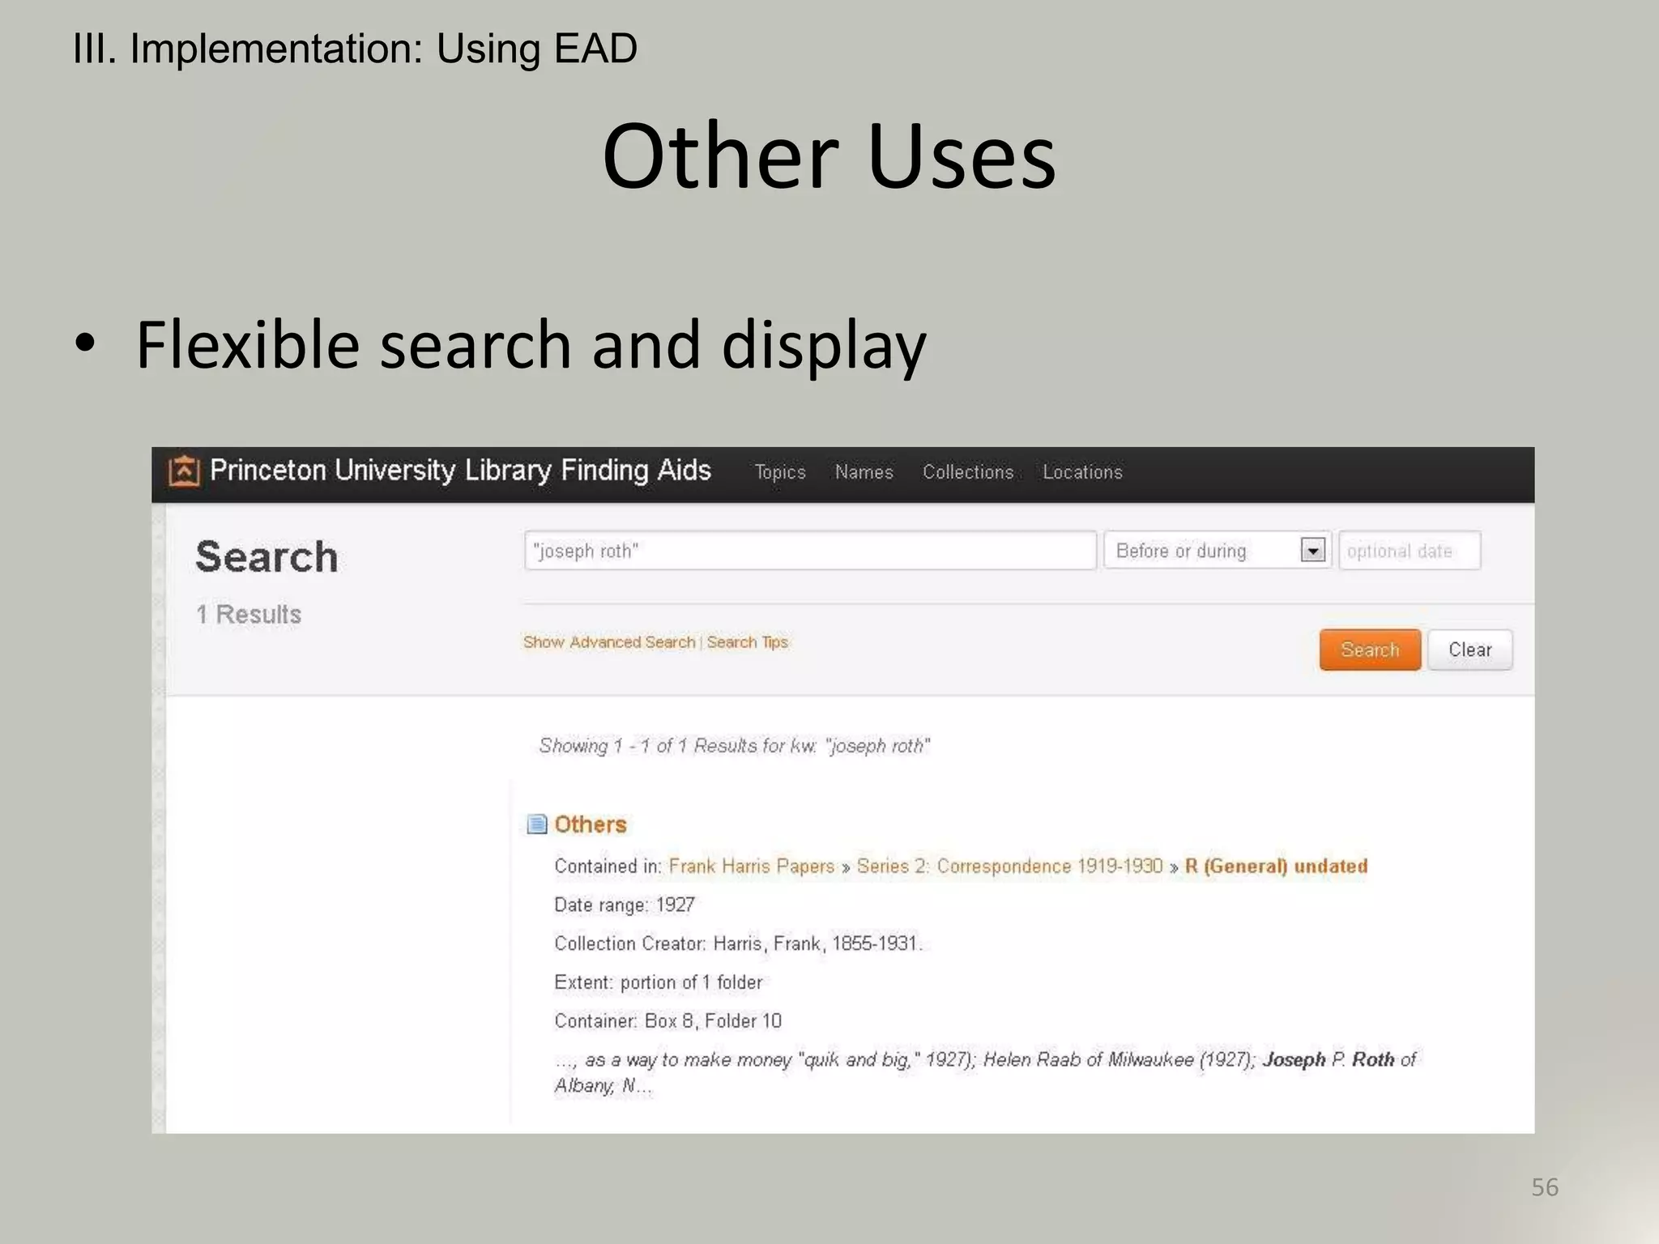This screenshot has height=1244, width=1659.
Task: Click Flexible search and display bullet
Action: pyautogui.click(x=531, y=346)
